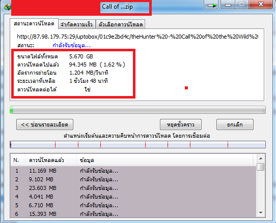Select connection row 1 with 11.169 MB
Viewport: 276px width, 223px height.
(x=133, y=171)
